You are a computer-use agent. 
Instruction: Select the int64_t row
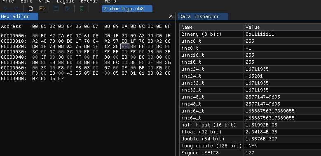[x=251, y=118]
